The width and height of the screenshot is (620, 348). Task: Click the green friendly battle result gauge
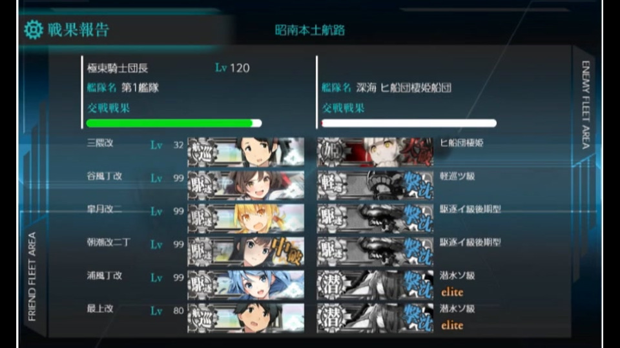(174, 123)
